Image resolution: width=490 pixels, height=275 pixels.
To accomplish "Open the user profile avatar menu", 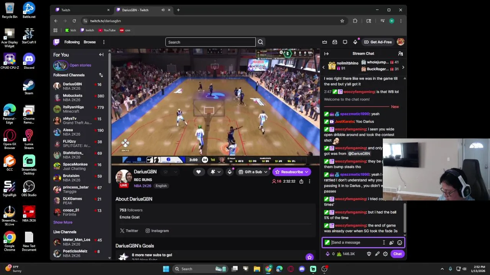I will 400,42.
